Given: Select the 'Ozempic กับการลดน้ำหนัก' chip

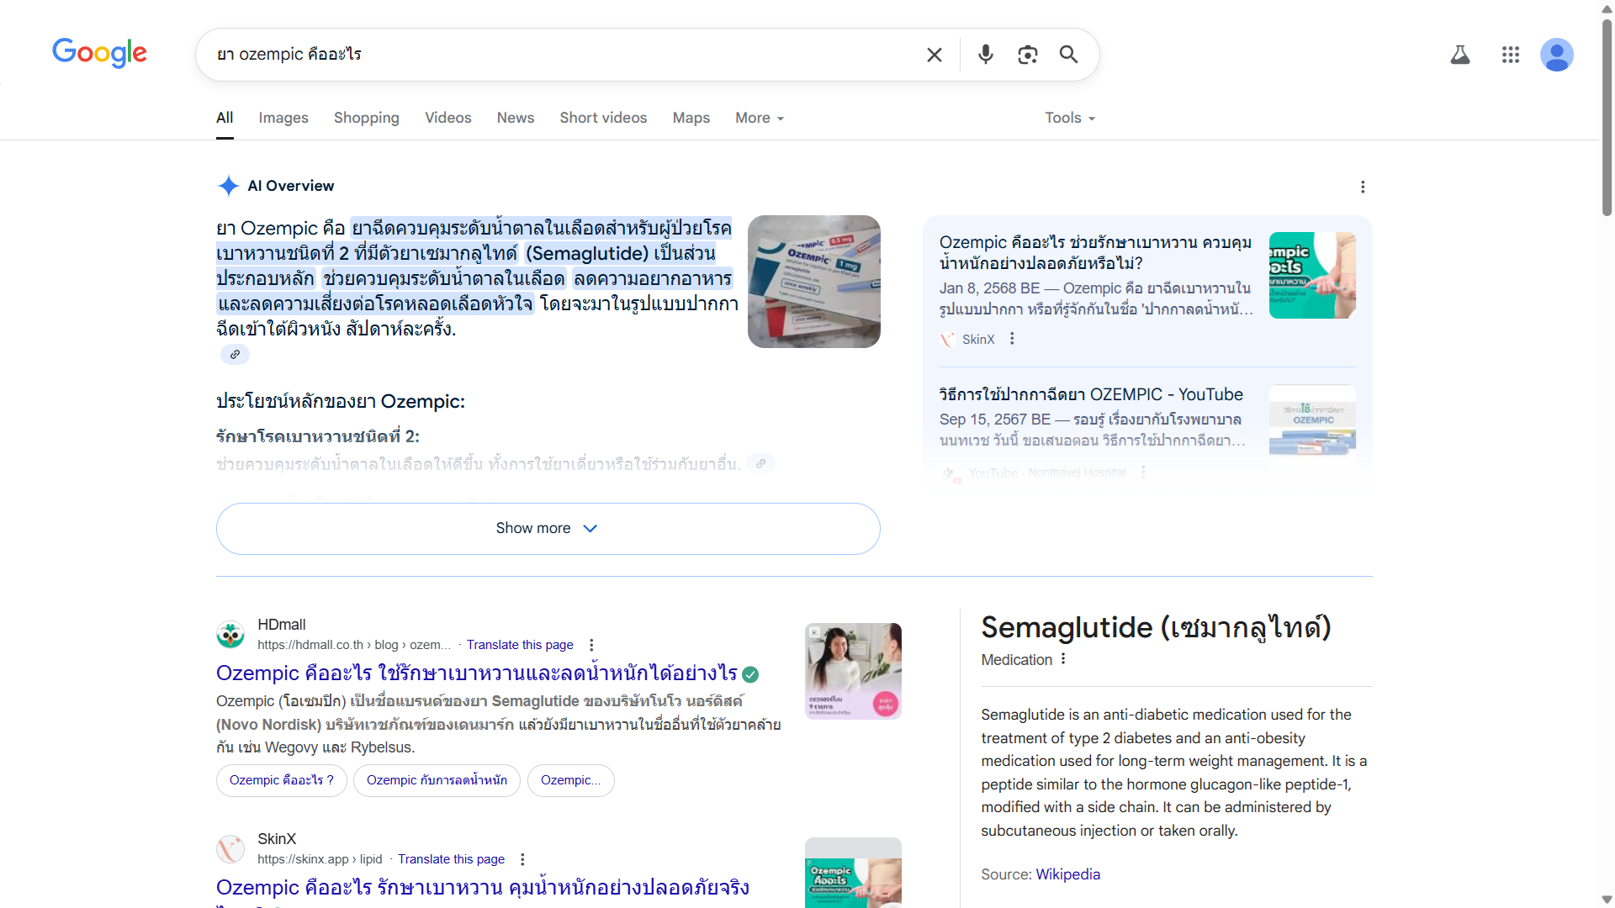Looking at the screenshot, I should tap(437, 780).
